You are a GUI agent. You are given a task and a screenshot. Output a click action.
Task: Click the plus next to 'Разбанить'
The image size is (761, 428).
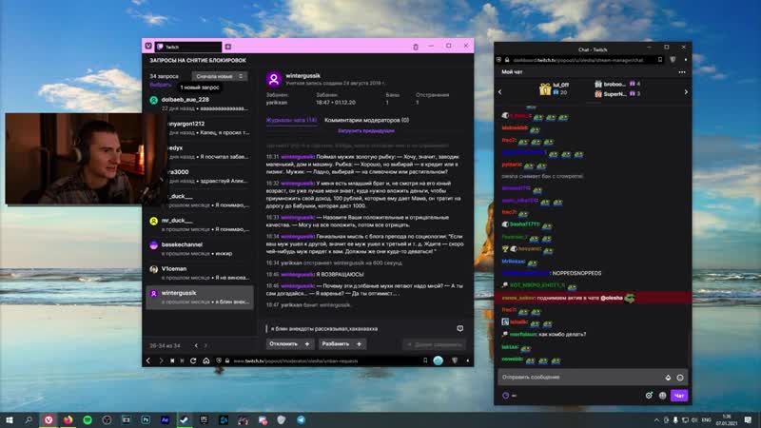[359, 343]
